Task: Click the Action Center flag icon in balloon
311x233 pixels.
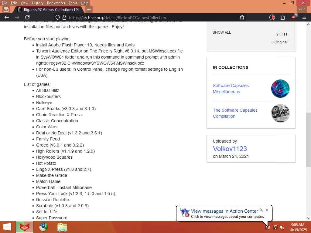Action: click(185, 213)
